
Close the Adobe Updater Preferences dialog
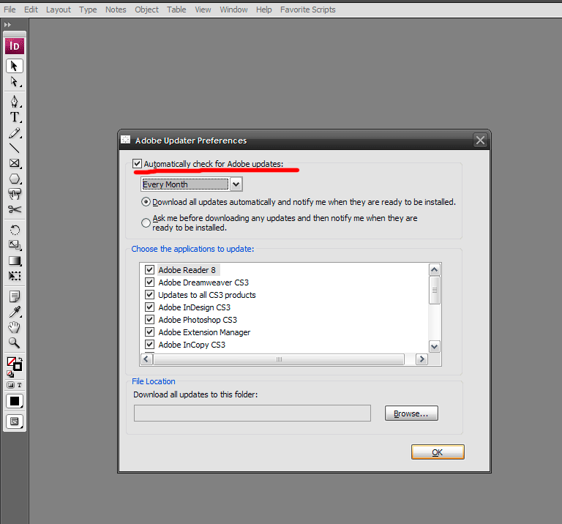coord(480,140)
